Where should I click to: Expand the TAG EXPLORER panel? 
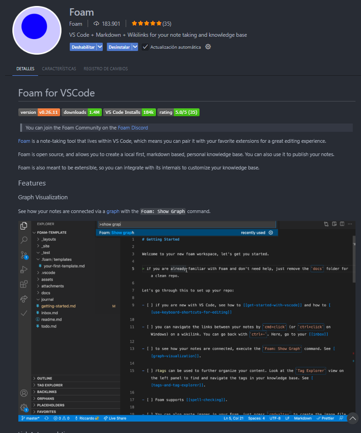(x=76, y=385)
